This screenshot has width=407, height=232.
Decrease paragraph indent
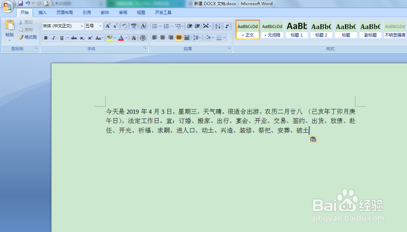tap(190, 26)
